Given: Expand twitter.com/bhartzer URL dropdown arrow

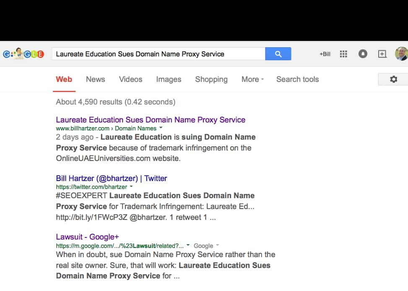Looking at the screenshot, I should [x=131, y=186].
